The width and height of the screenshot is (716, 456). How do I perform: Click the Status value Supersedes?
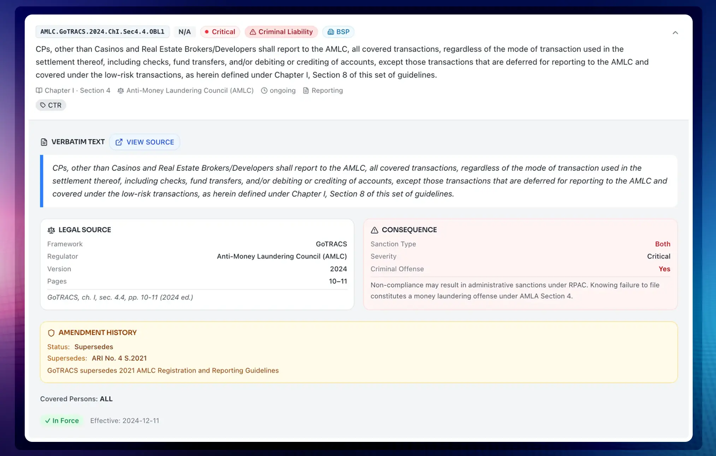pos(94,347)
